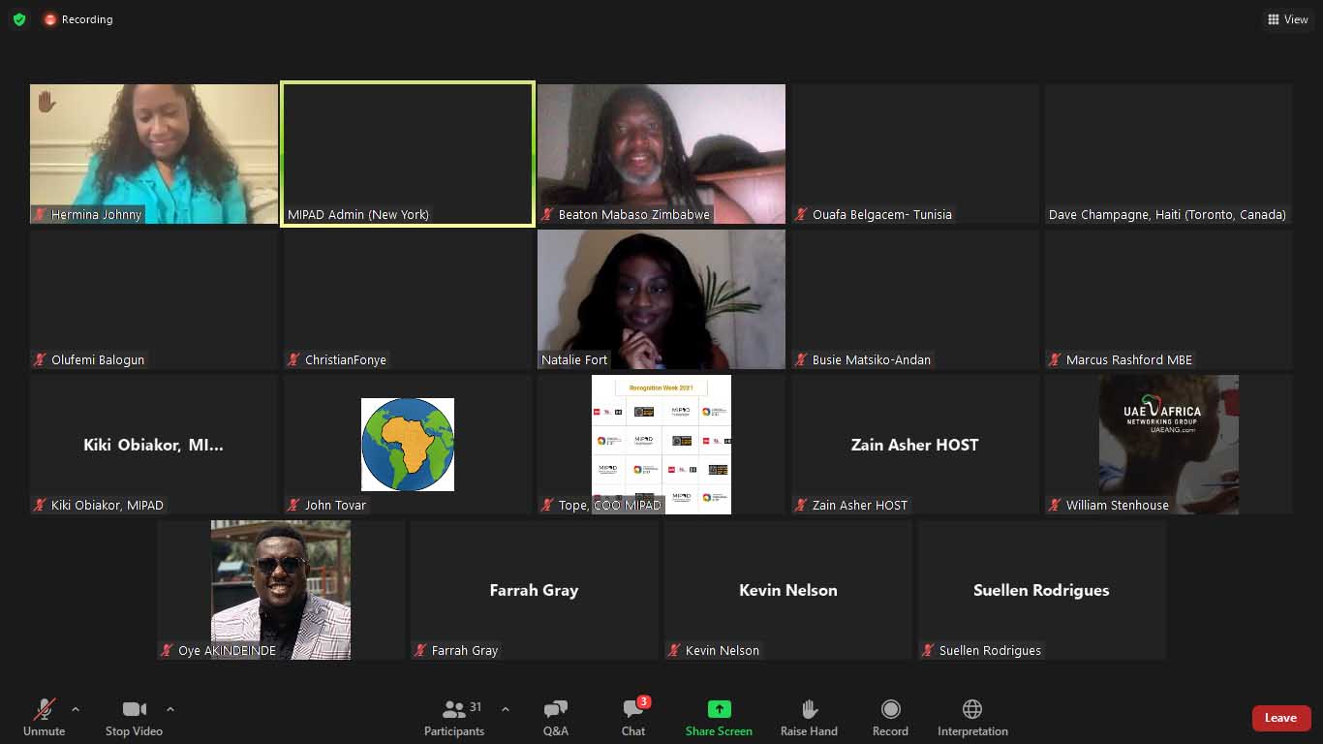Select the MIPAD Admin (New York) tile

(x=408, y=154)
